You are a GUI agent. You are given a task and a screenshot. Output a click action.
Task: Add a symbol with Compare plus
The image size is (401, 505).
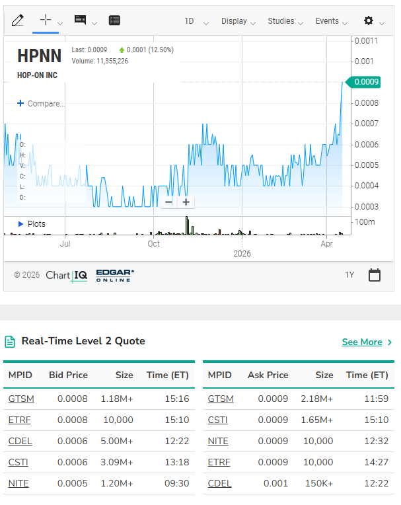(20, 103)
